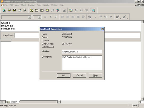The width and height of the screenshot is (144, 108).
Task: Align text left
Action: coord(62,17)
